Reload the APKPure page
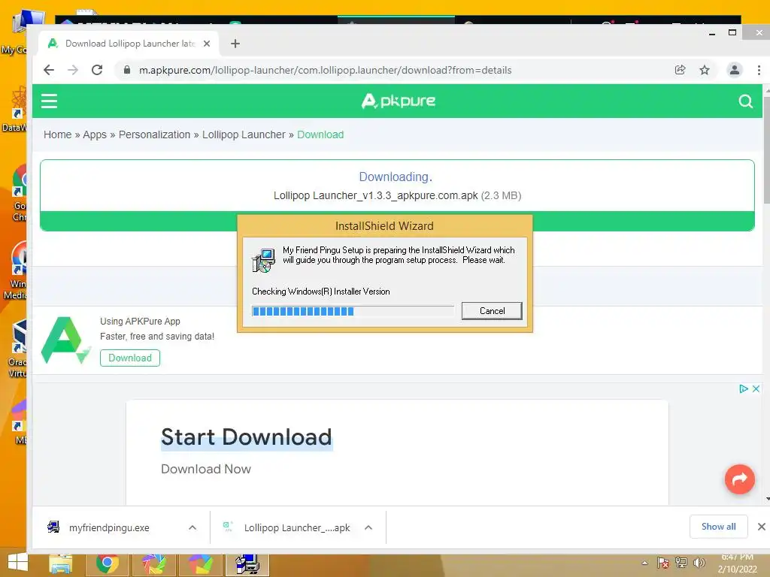Screen dimensions: 770x577 tap(97, 70)
